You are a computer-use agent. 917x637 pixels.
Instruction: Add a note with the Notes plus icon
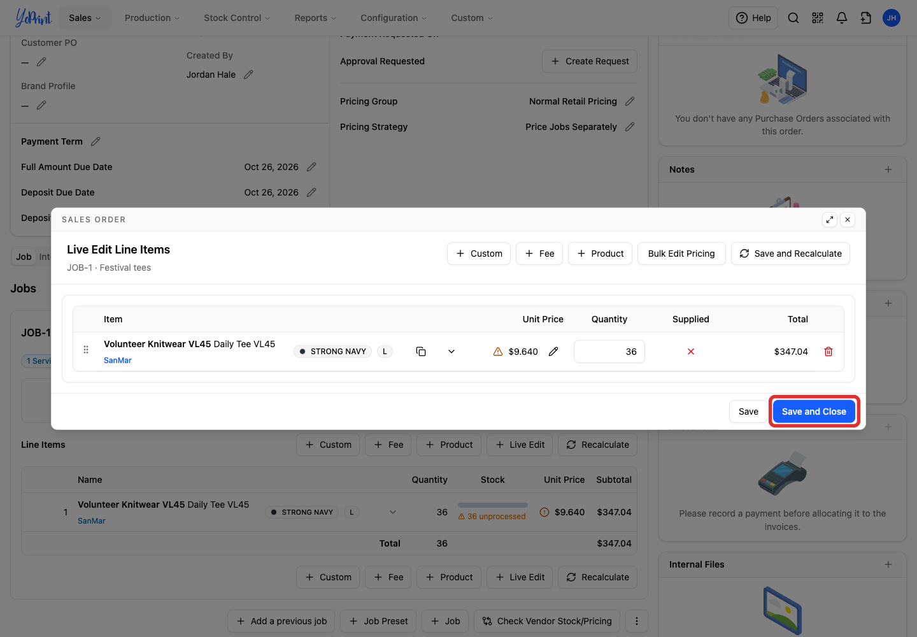(888, 169)
